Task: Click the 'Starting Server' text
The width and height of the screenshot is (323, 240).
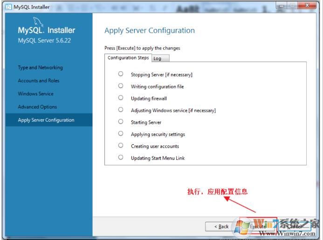Action: coord(146,122)
